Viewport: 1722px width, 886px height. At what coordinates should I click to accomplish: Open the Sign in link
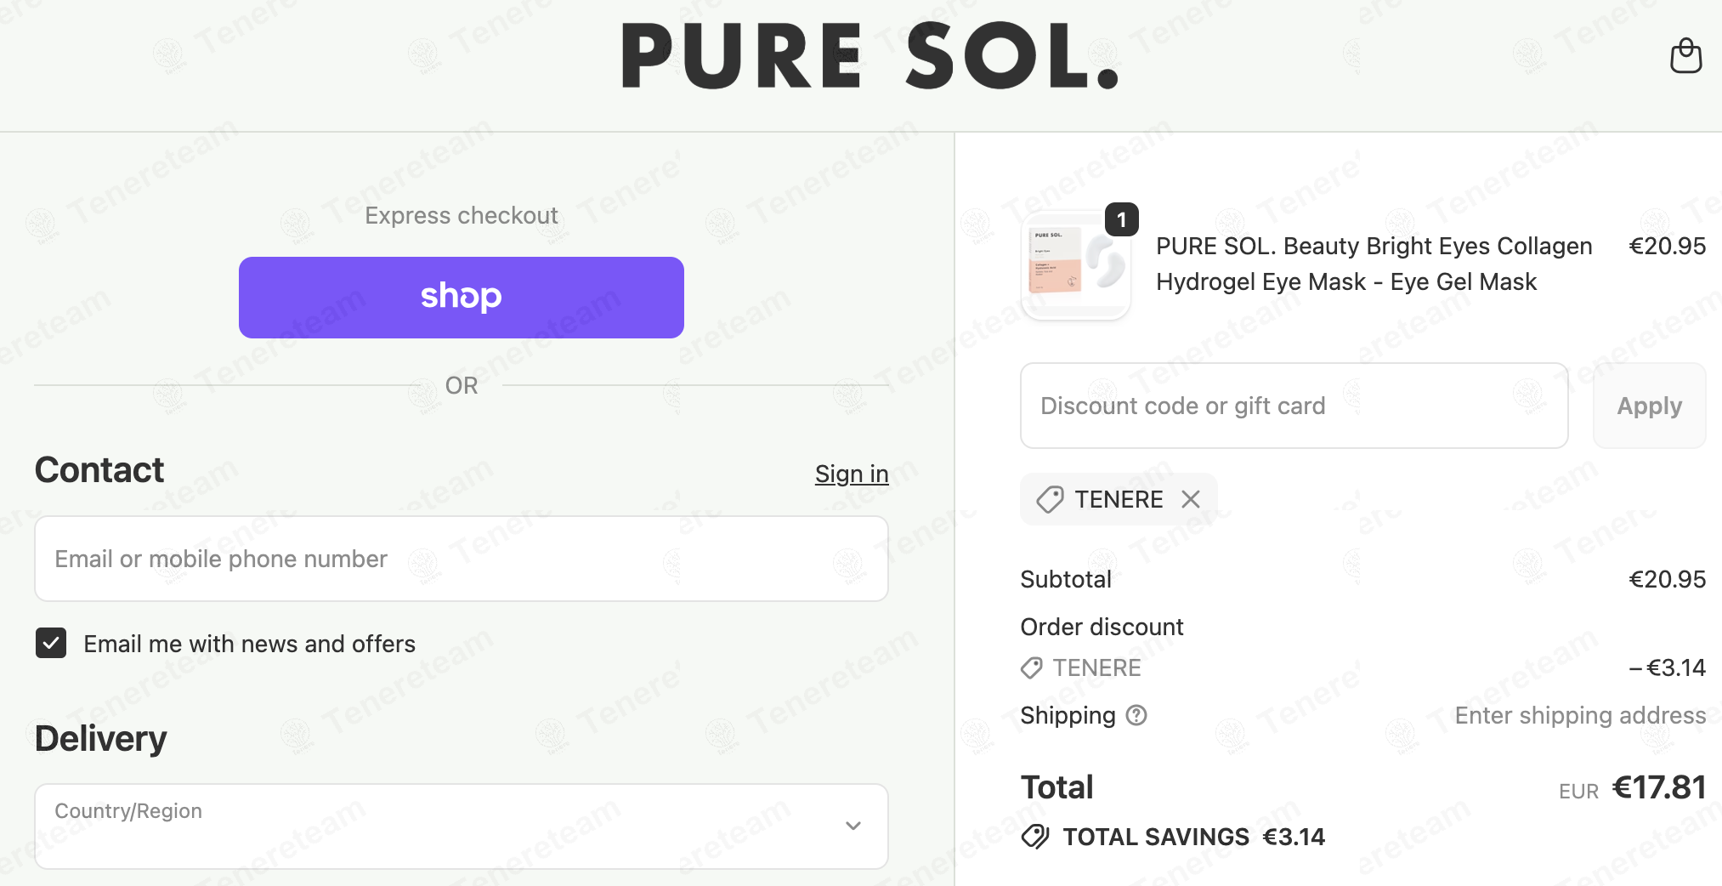click(851, 474)
